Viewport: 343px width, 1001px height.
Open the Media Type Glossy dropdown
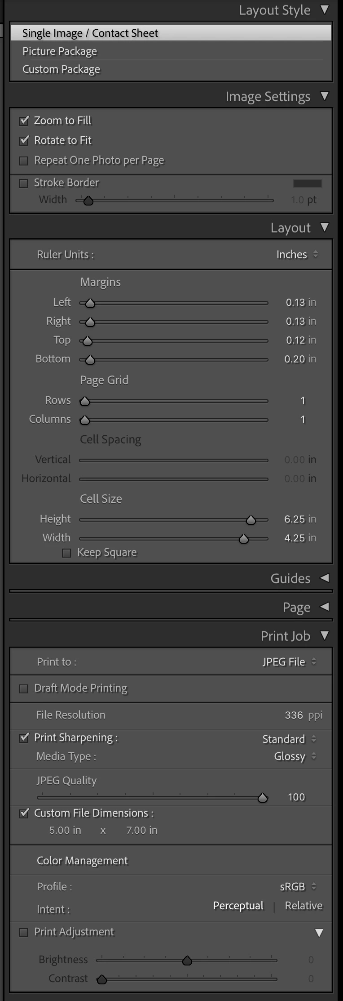(x=295, y=756)
